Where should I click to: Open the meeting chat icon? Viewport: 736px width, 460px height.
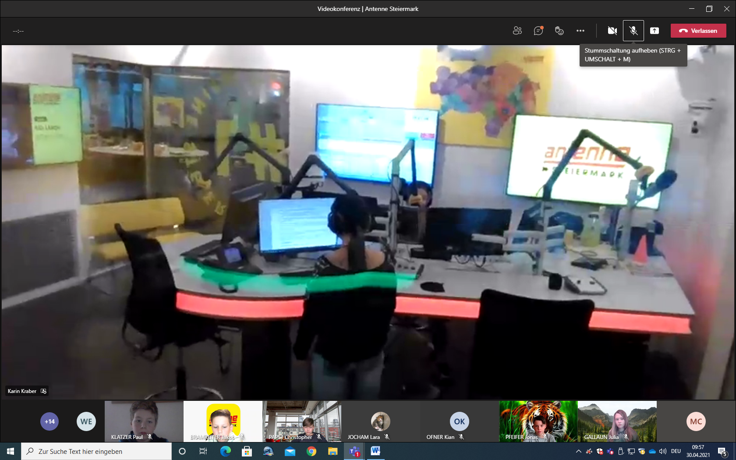click(538, 31)
